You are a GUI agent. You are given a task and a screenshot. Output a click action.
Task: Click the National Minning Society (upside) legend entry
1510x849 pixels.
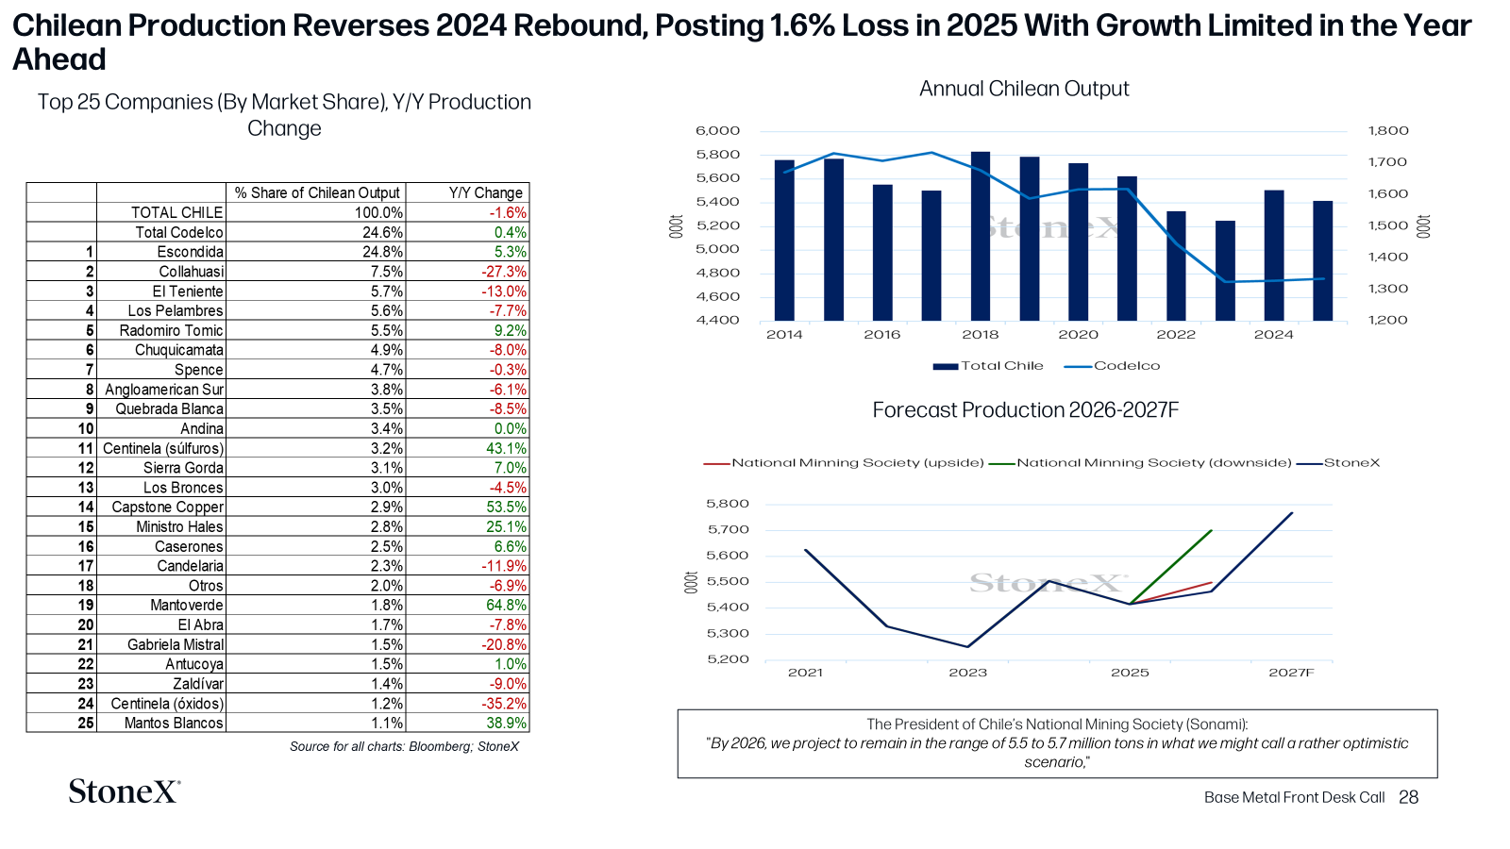coord(844,463)
